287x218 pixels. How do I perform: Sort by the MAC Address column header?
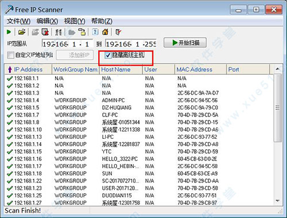(x=200, y=69)
